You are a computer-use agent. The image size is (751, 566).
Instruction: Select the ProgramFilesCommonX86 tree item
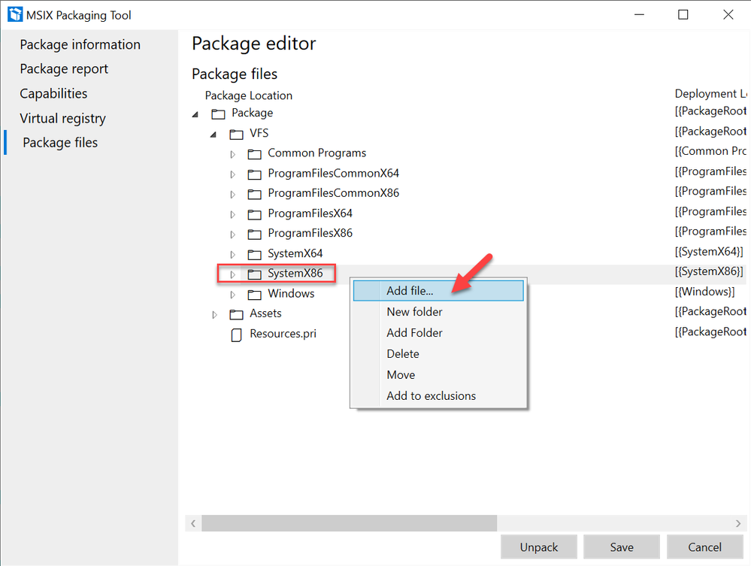coord(333,193)
